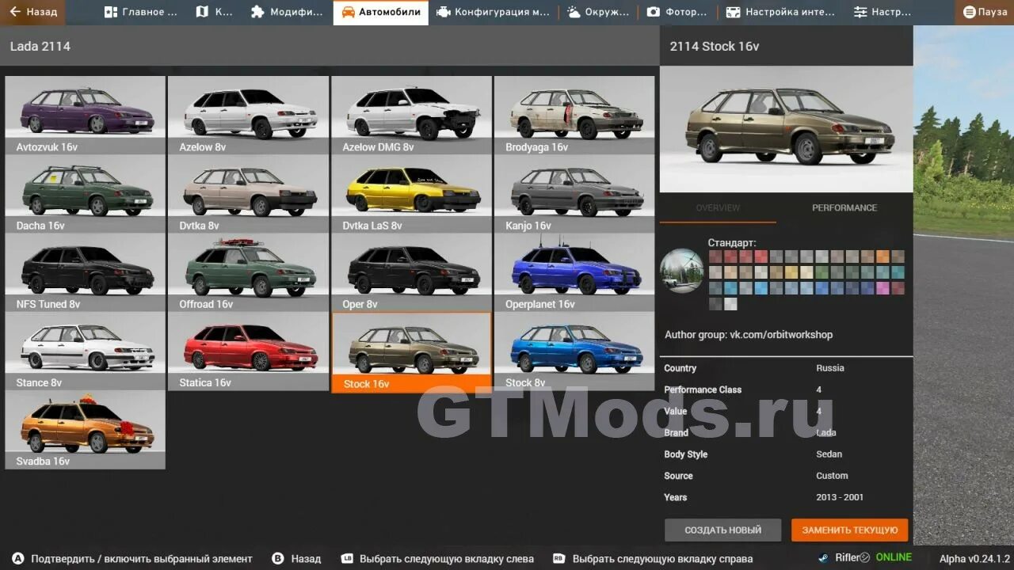
Task: Click the Стандарт: paint label
Action: 732,243
